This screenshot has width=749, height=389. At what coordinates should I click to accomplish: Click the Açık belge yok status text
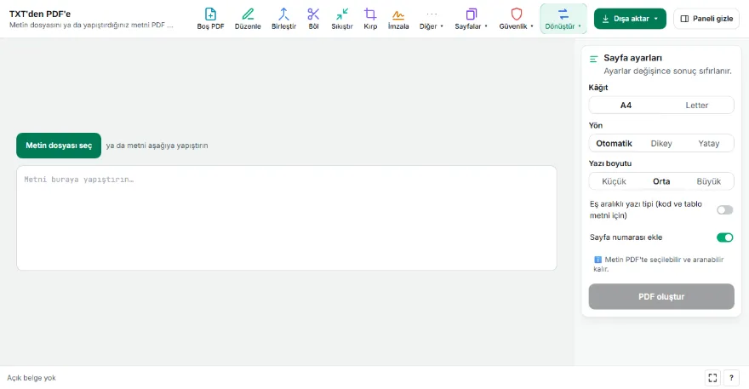point(31,378)
